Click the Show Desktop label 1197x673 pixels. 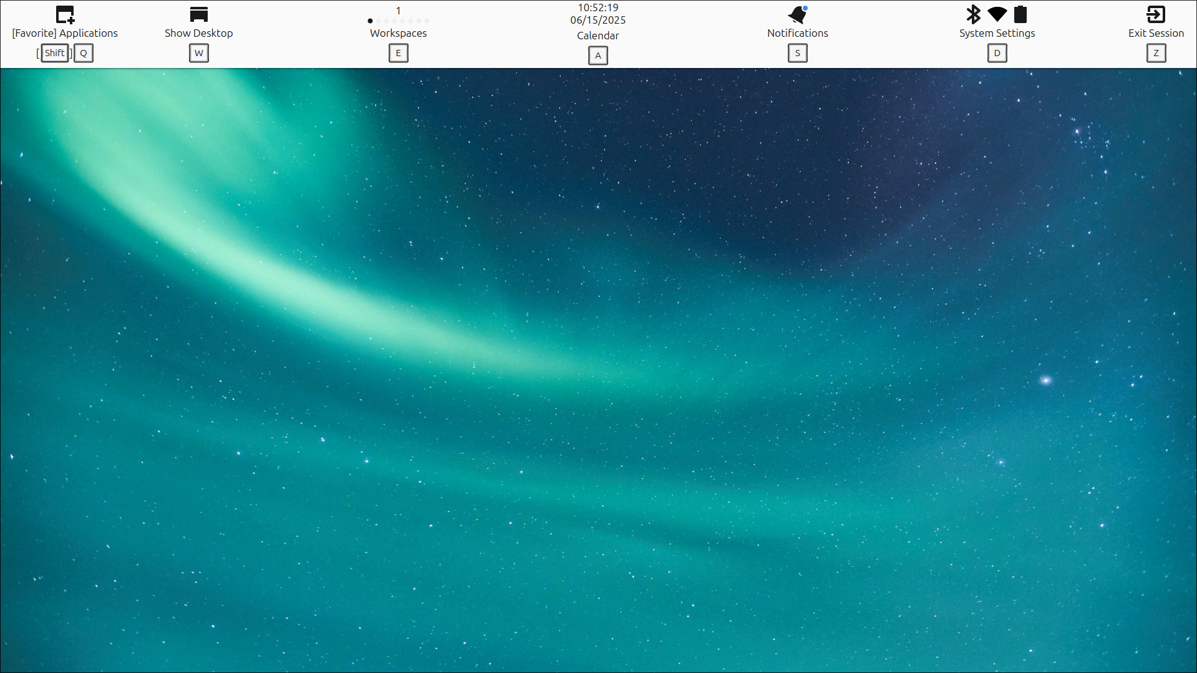point(198,33)
